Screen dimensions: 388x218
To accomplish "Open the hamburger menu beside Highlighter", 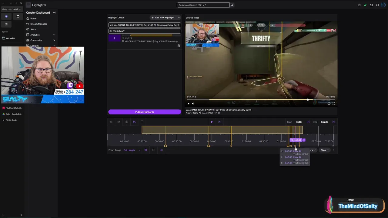I will (28, 5).
